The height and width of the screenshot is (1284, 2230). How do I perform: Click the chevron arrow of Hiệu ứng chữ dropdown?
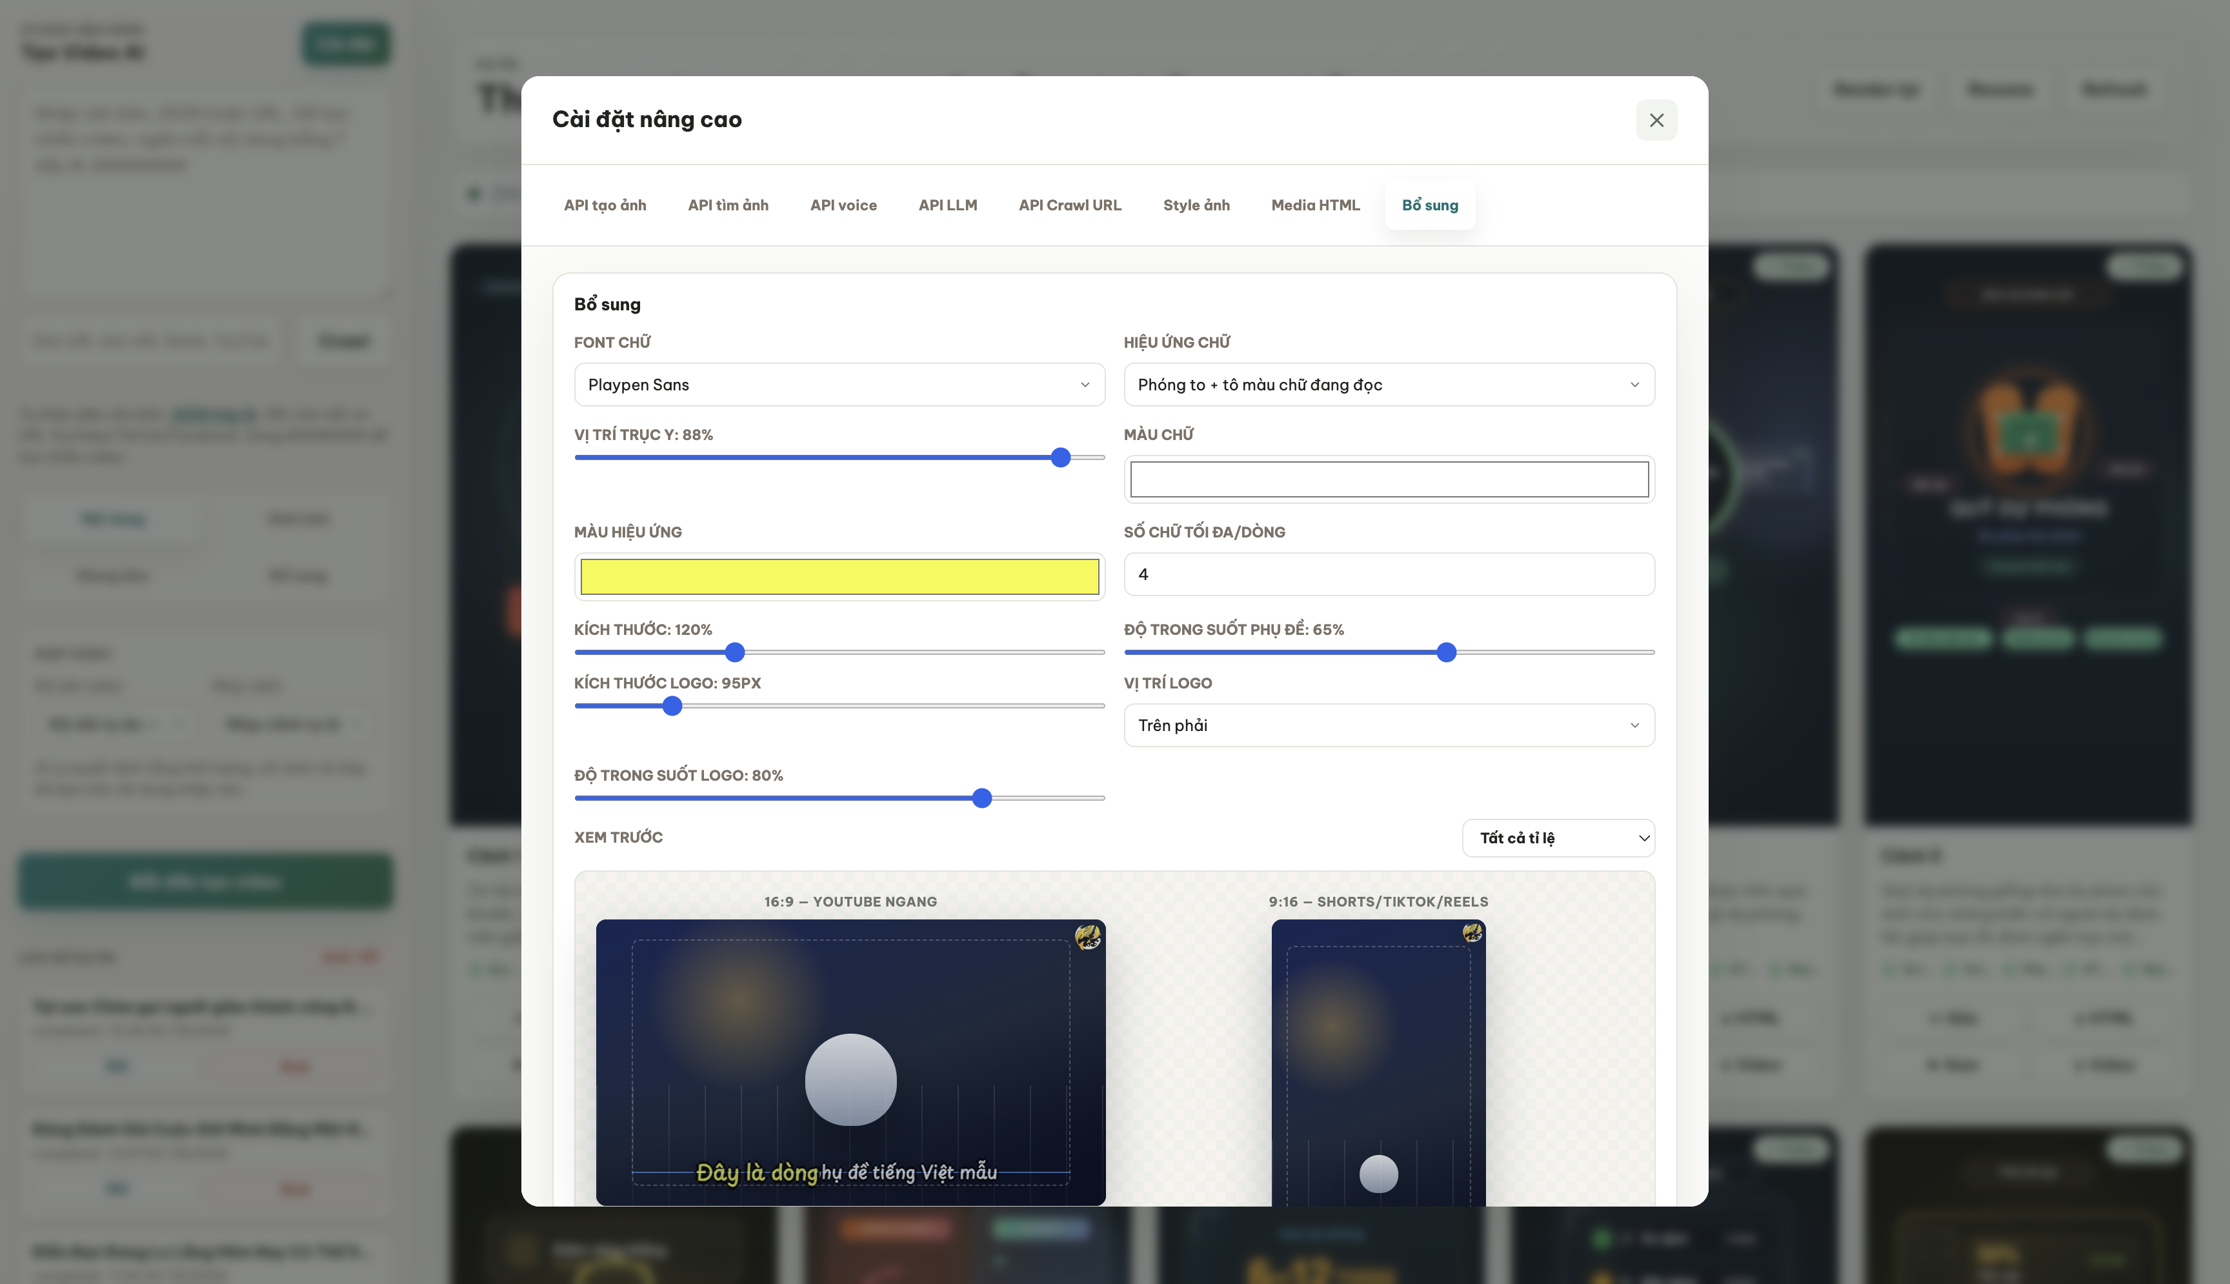click(1634, 385)
